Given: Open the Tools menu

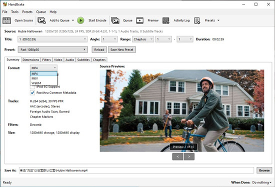Looking at the screenshot, I should (14, 12).
